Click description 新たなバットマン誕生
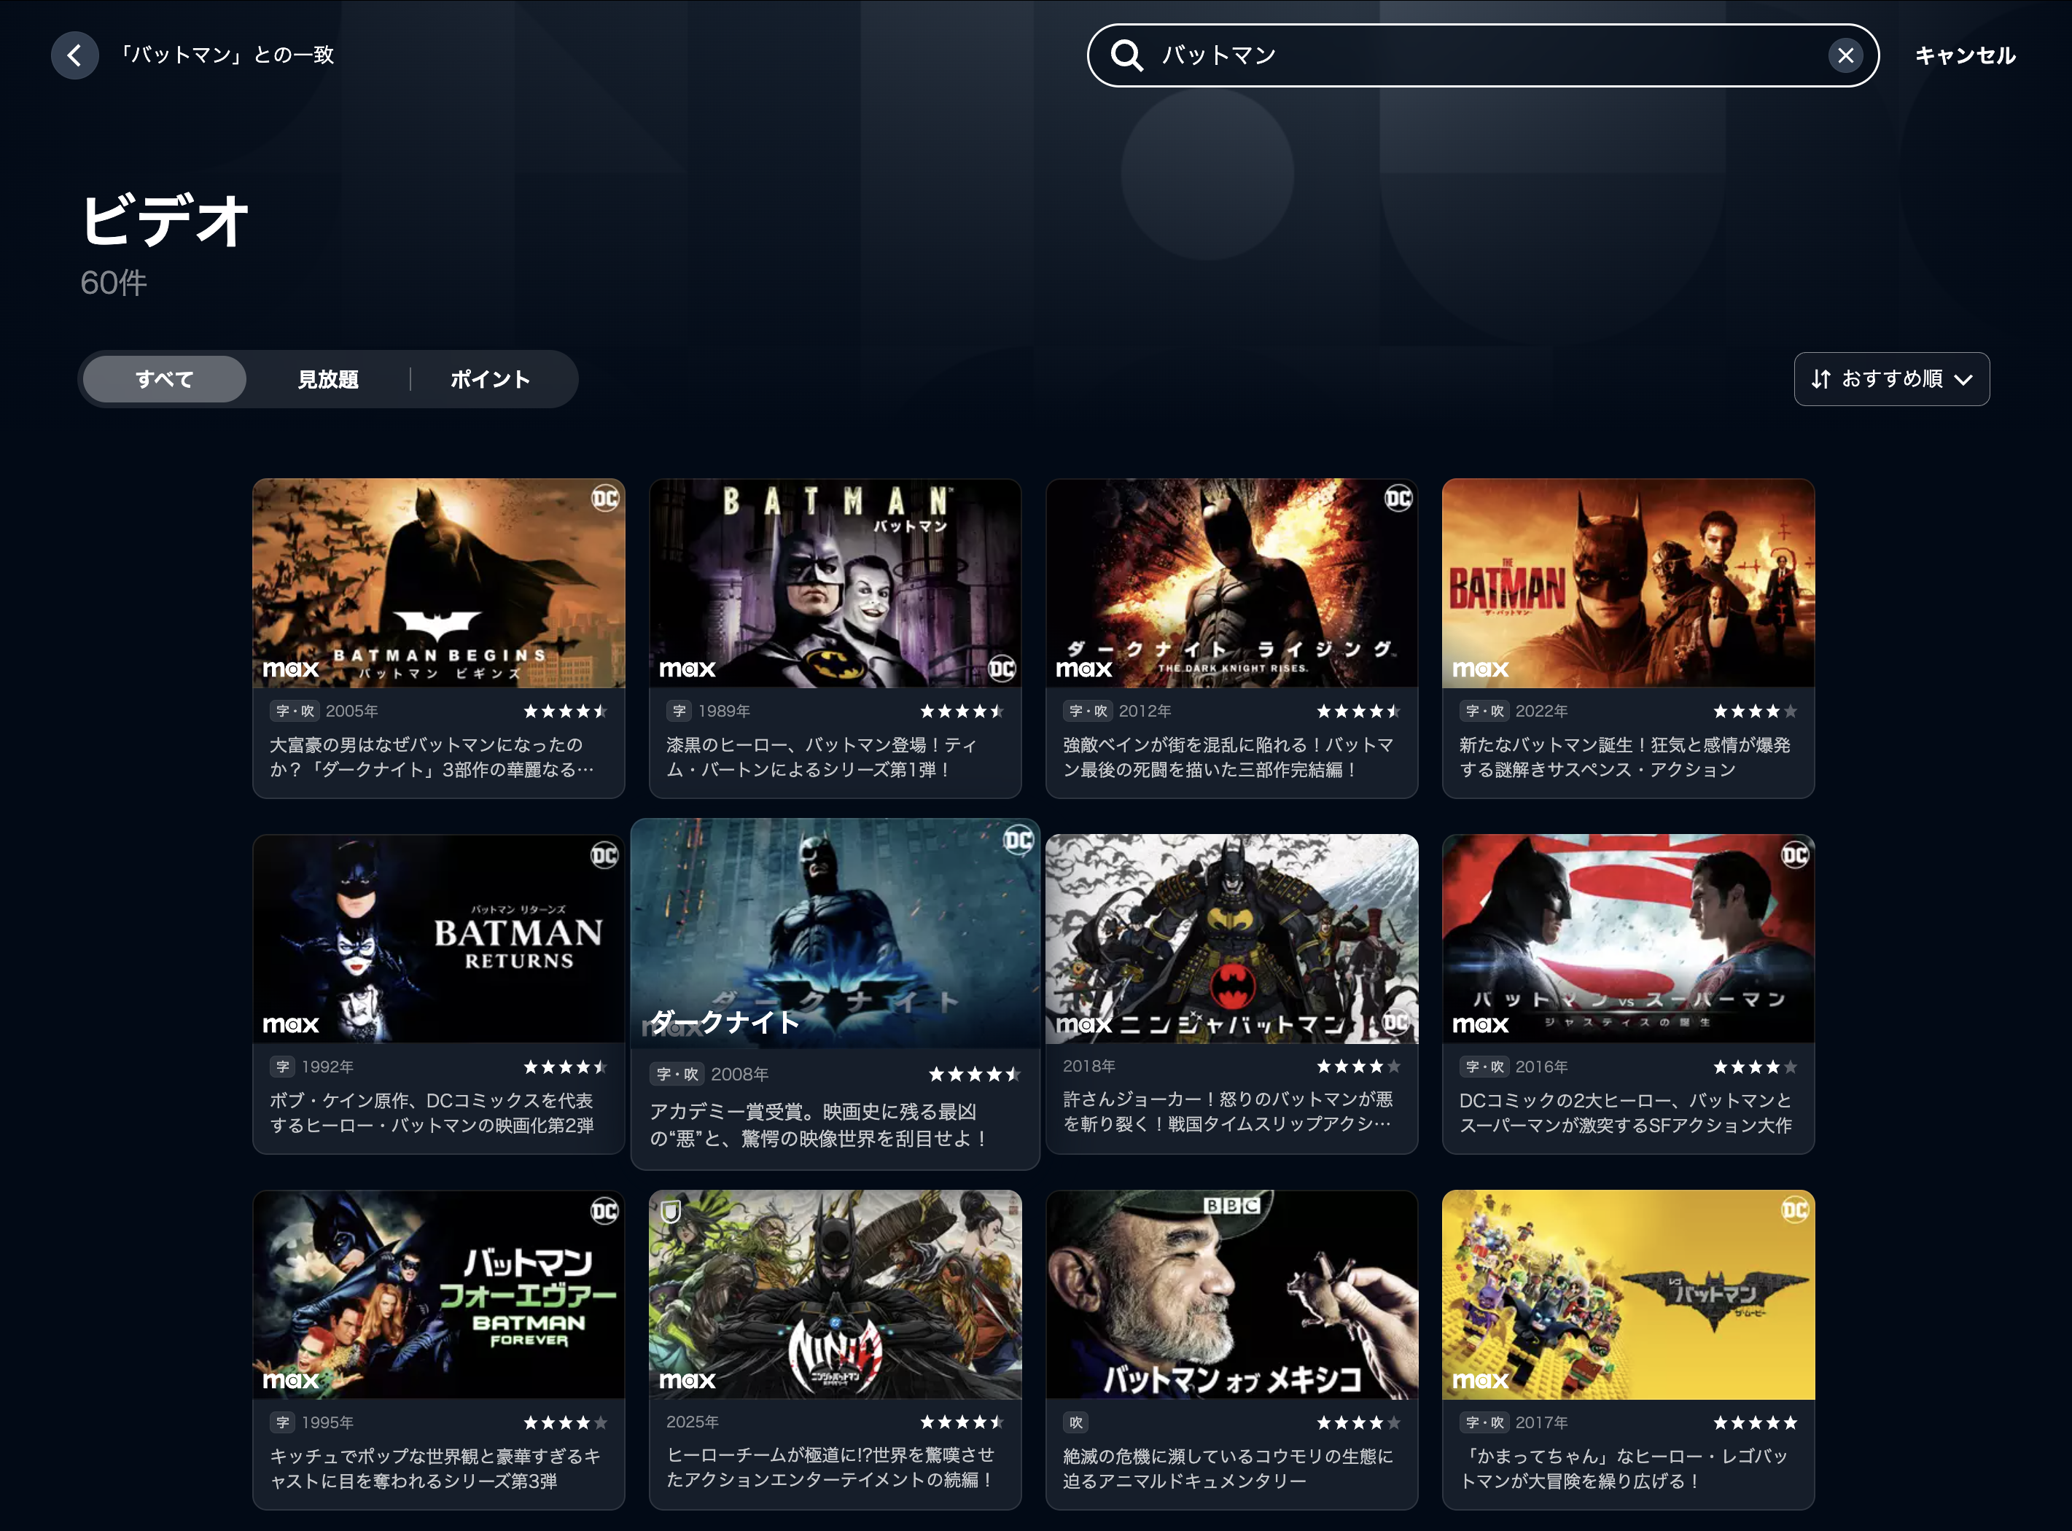This screenshot has width=2072, height=1531. click(1624, 757)
